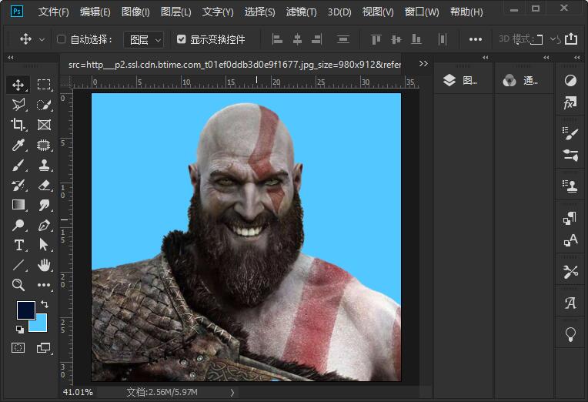588x402 pixels.
Task: Select the Rectangular Marquee tool
Action: click(44, 85)
